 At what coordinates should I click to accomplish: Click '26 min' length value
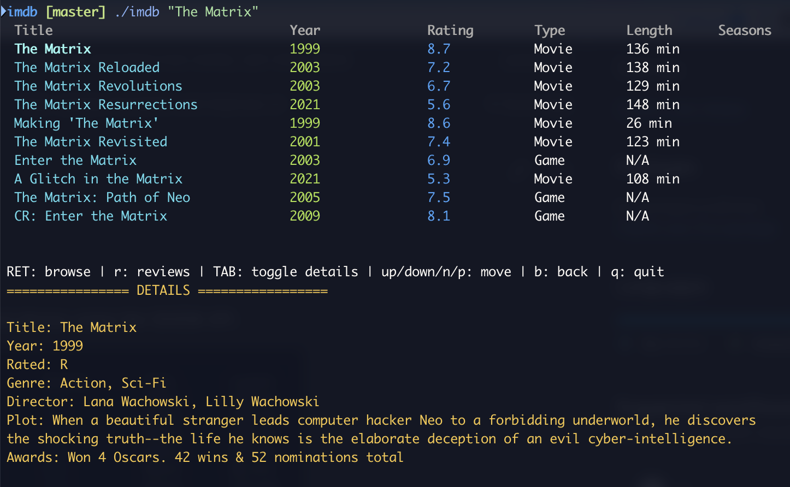tap(649, 123)
